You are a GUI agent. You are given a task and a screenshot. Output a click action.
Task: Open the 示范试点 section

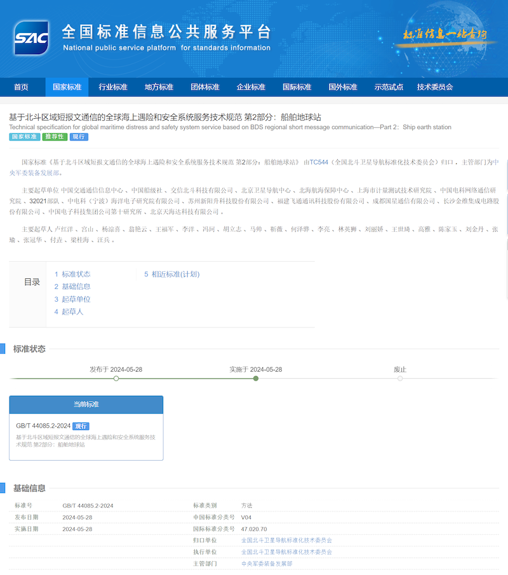(x=389, y=87)
